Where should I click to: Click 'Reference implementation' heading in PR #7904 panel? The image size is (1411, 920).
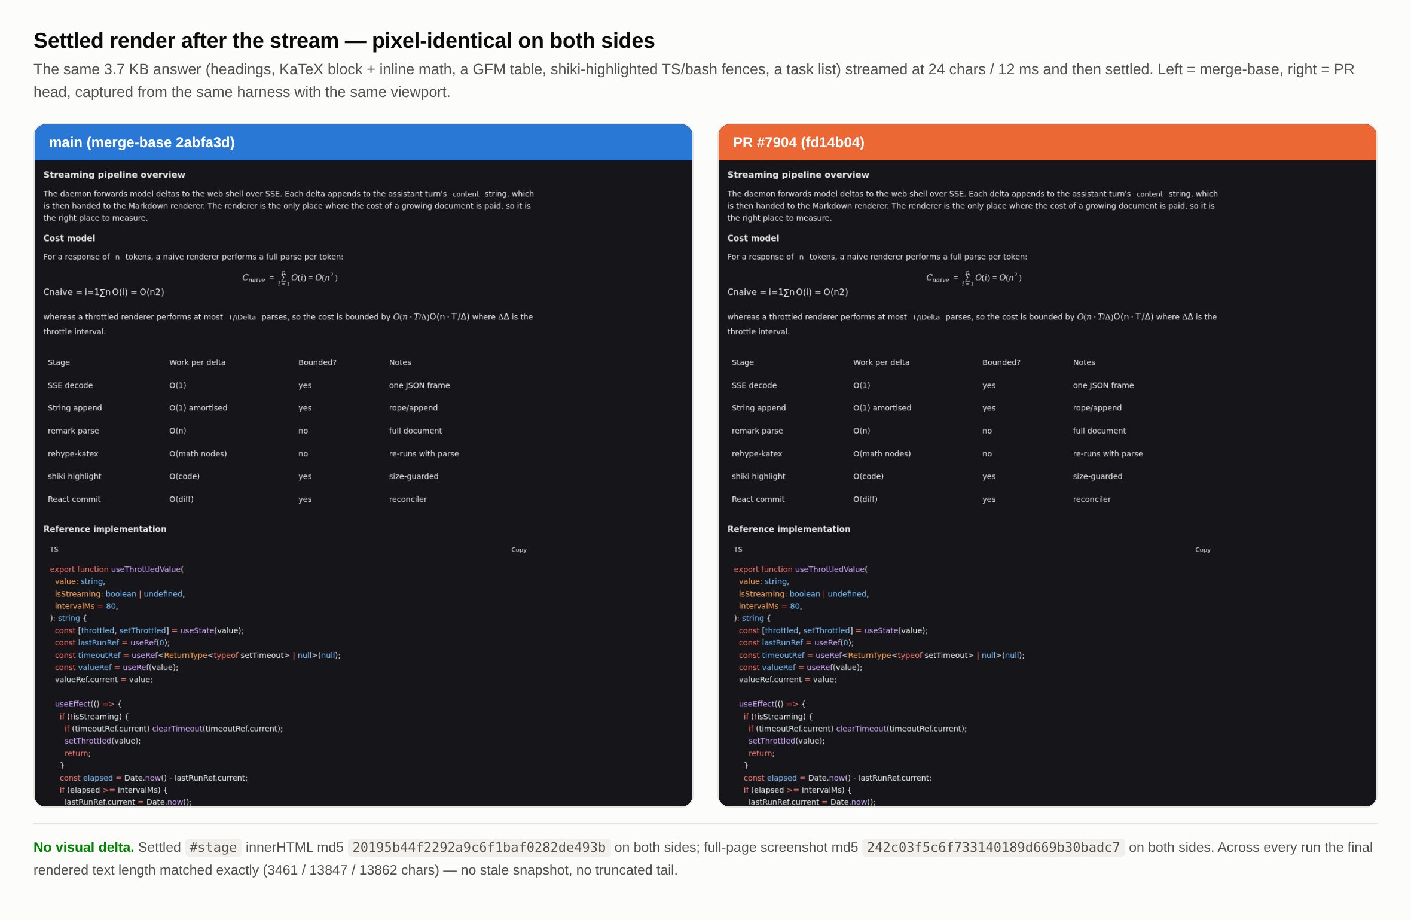(789, 529)
